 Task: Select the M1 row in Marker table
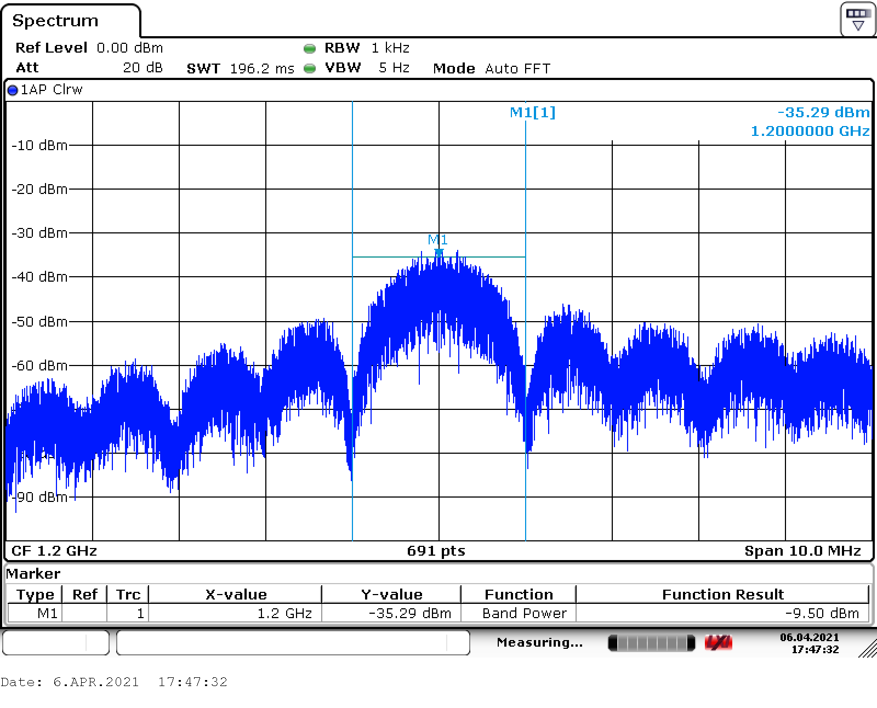tap(47, 613)
